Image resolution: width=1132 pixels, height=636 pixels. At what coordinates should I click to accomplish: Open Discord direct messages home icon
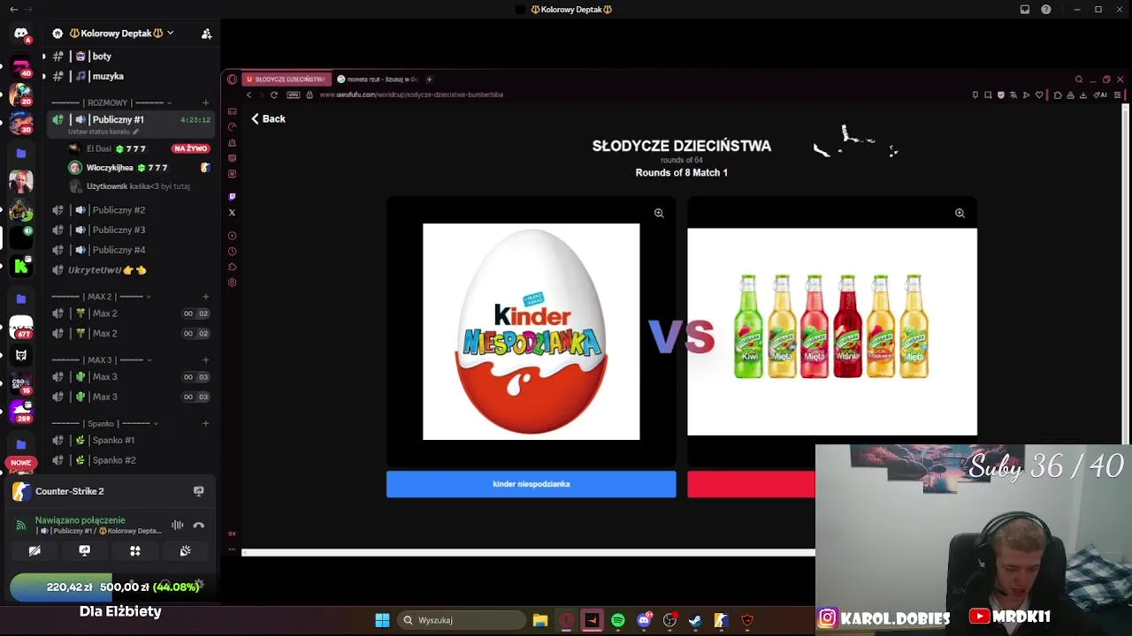click(21, 34)
